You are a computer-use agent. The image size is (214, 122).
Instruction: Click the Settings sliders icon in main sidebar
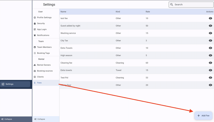(x=3, y=84)
